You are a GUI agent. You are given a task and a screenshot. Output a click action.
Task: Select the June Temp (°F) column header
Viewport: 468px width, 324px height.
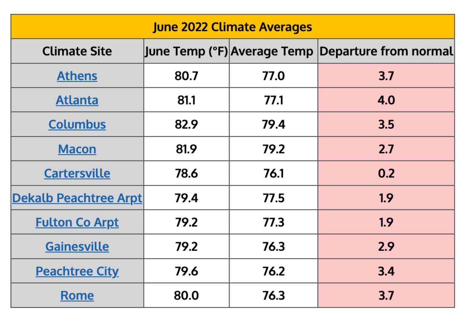click(x=186, y=51)
